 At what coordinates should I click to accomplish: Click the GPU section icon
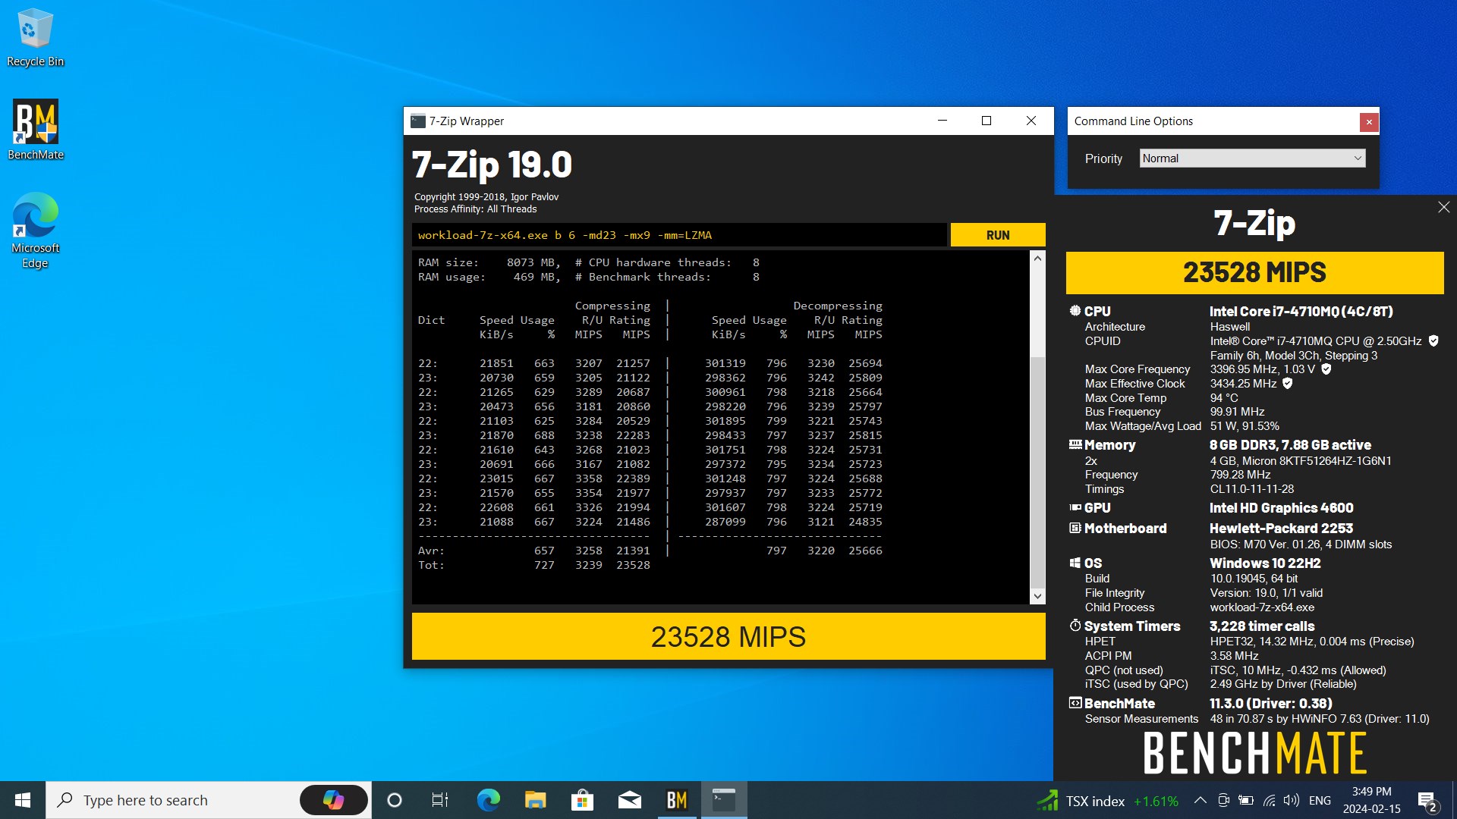tap(1075, 507)
